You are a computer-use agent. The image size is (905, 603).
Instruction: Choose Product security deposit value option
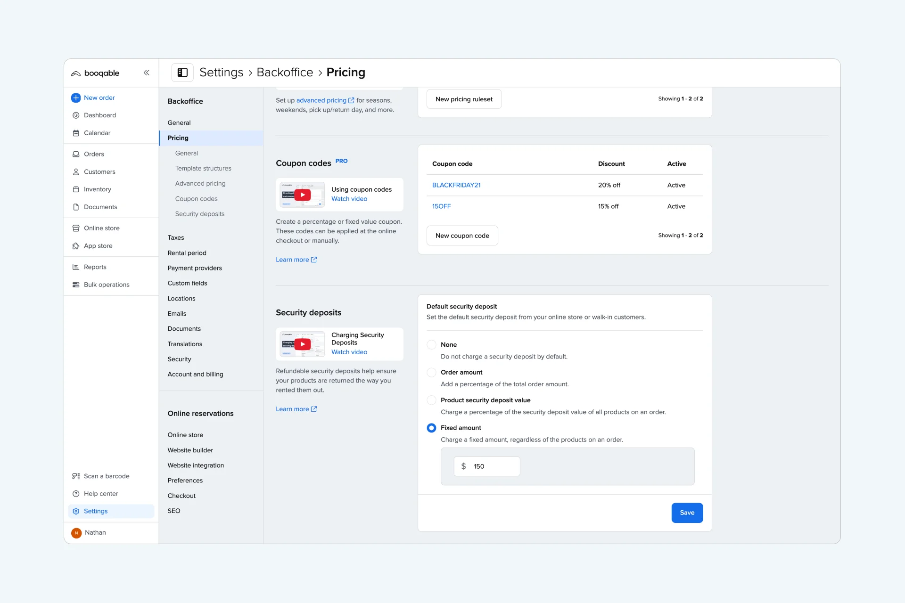[x=431, y=400]
